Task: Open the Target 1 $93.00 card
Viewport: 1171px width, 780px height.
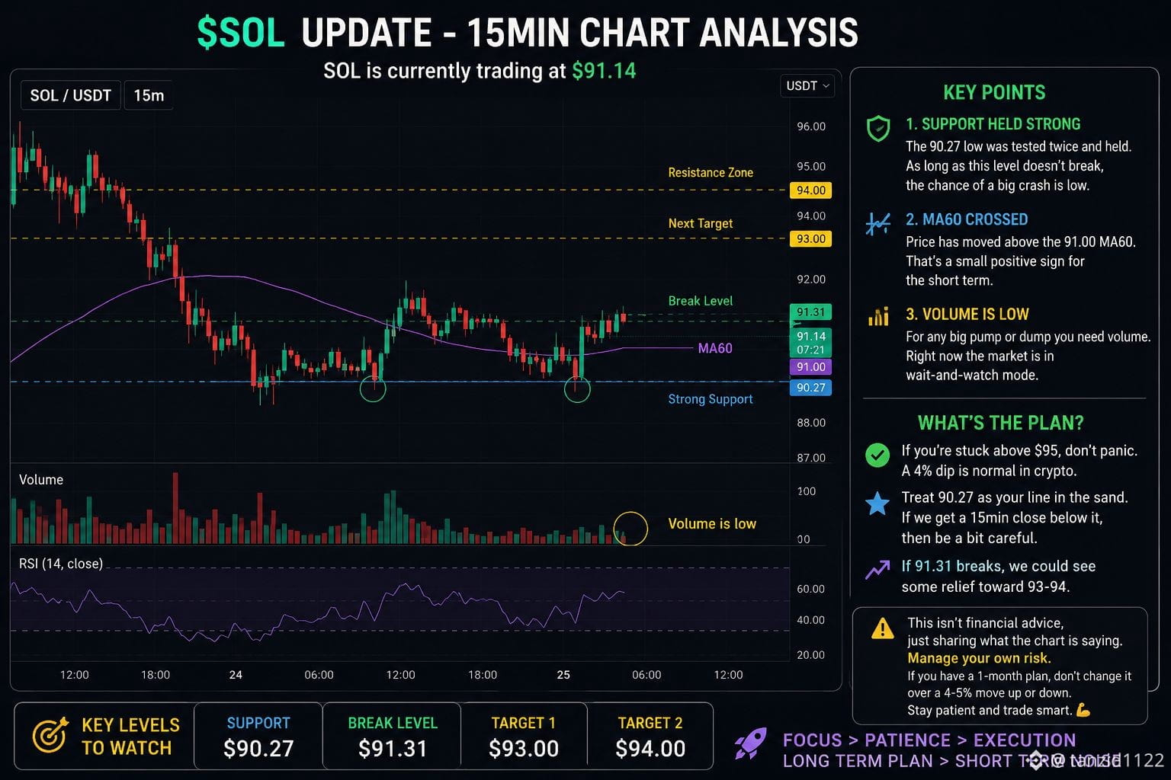Action: (x=524, y=737)
